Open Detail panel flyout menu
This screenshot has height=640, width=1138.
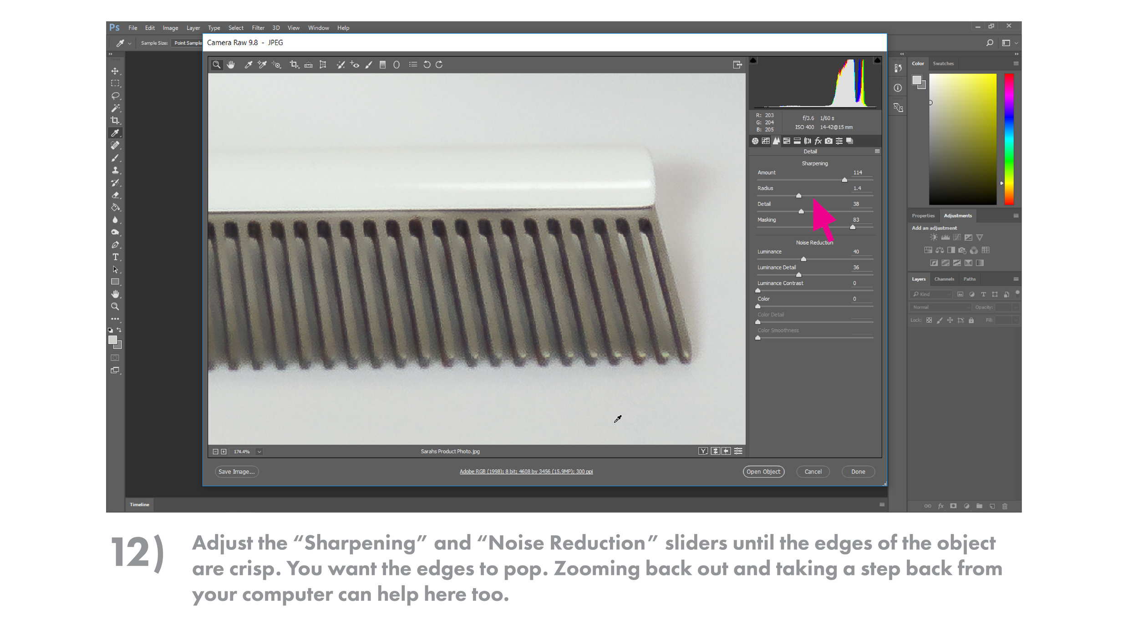(x=877, y=152)
